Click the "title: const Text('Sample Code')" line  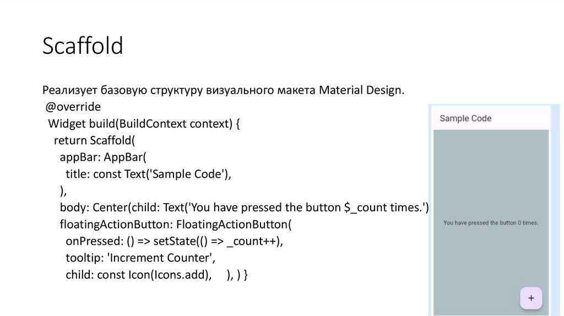tap(148, 173)
